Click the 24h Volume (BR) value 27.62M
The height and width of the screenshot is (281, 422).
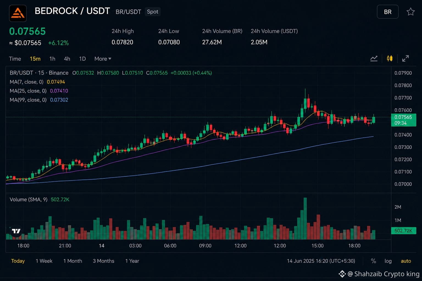coord(212,42)
